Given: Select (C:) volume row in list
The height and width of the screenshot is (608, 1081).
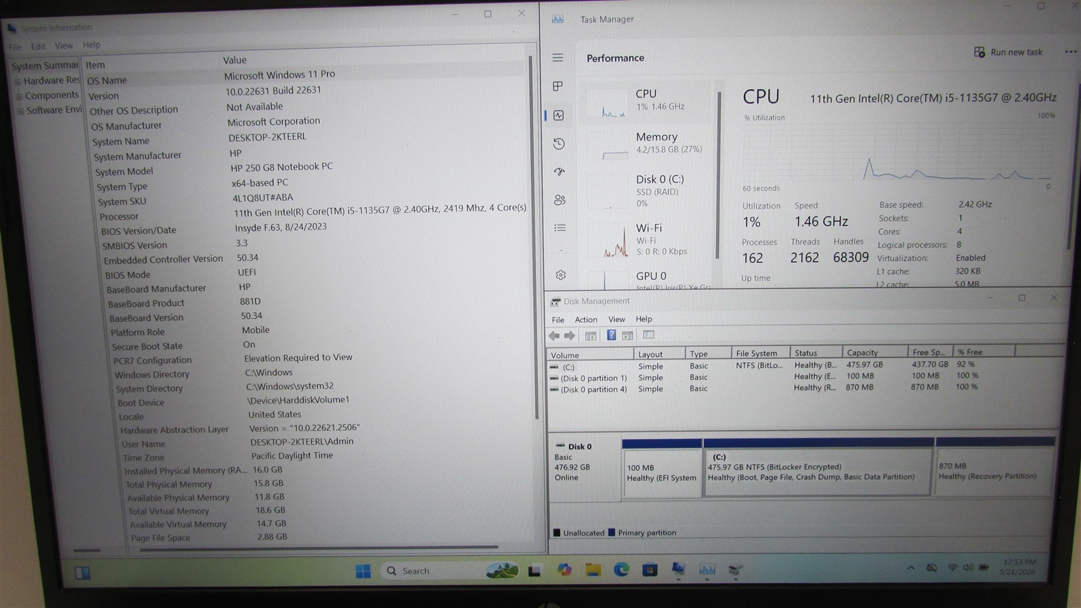Looking at the screenshot, I should pyautogui.click(x=763, y=365).
